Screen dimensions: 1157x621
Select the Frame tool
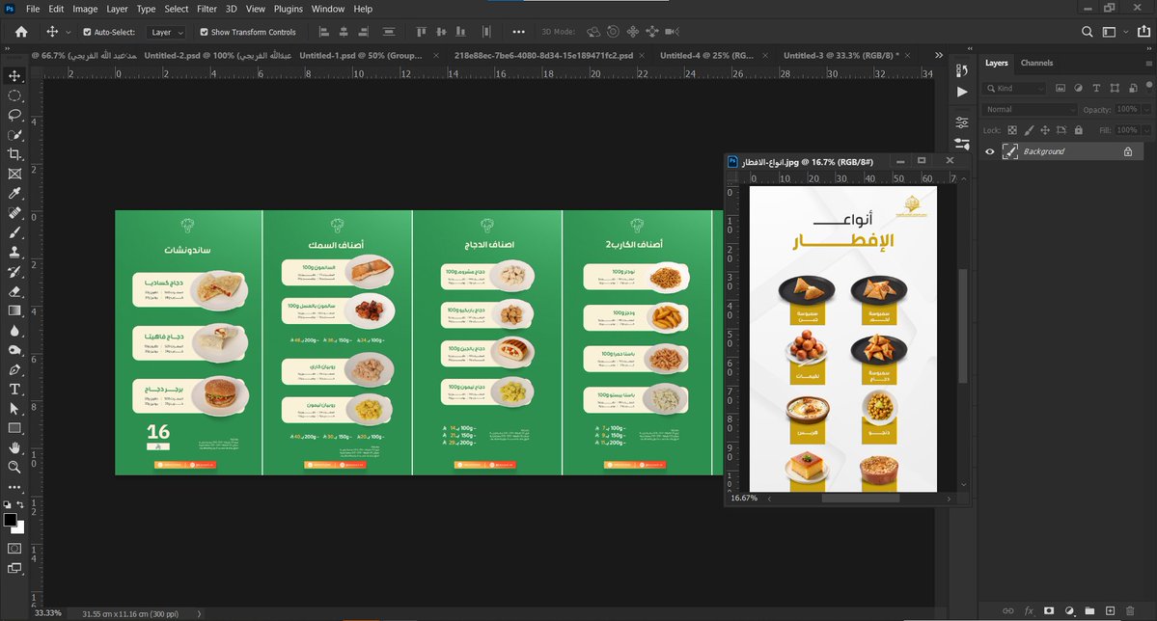(14, 175)
